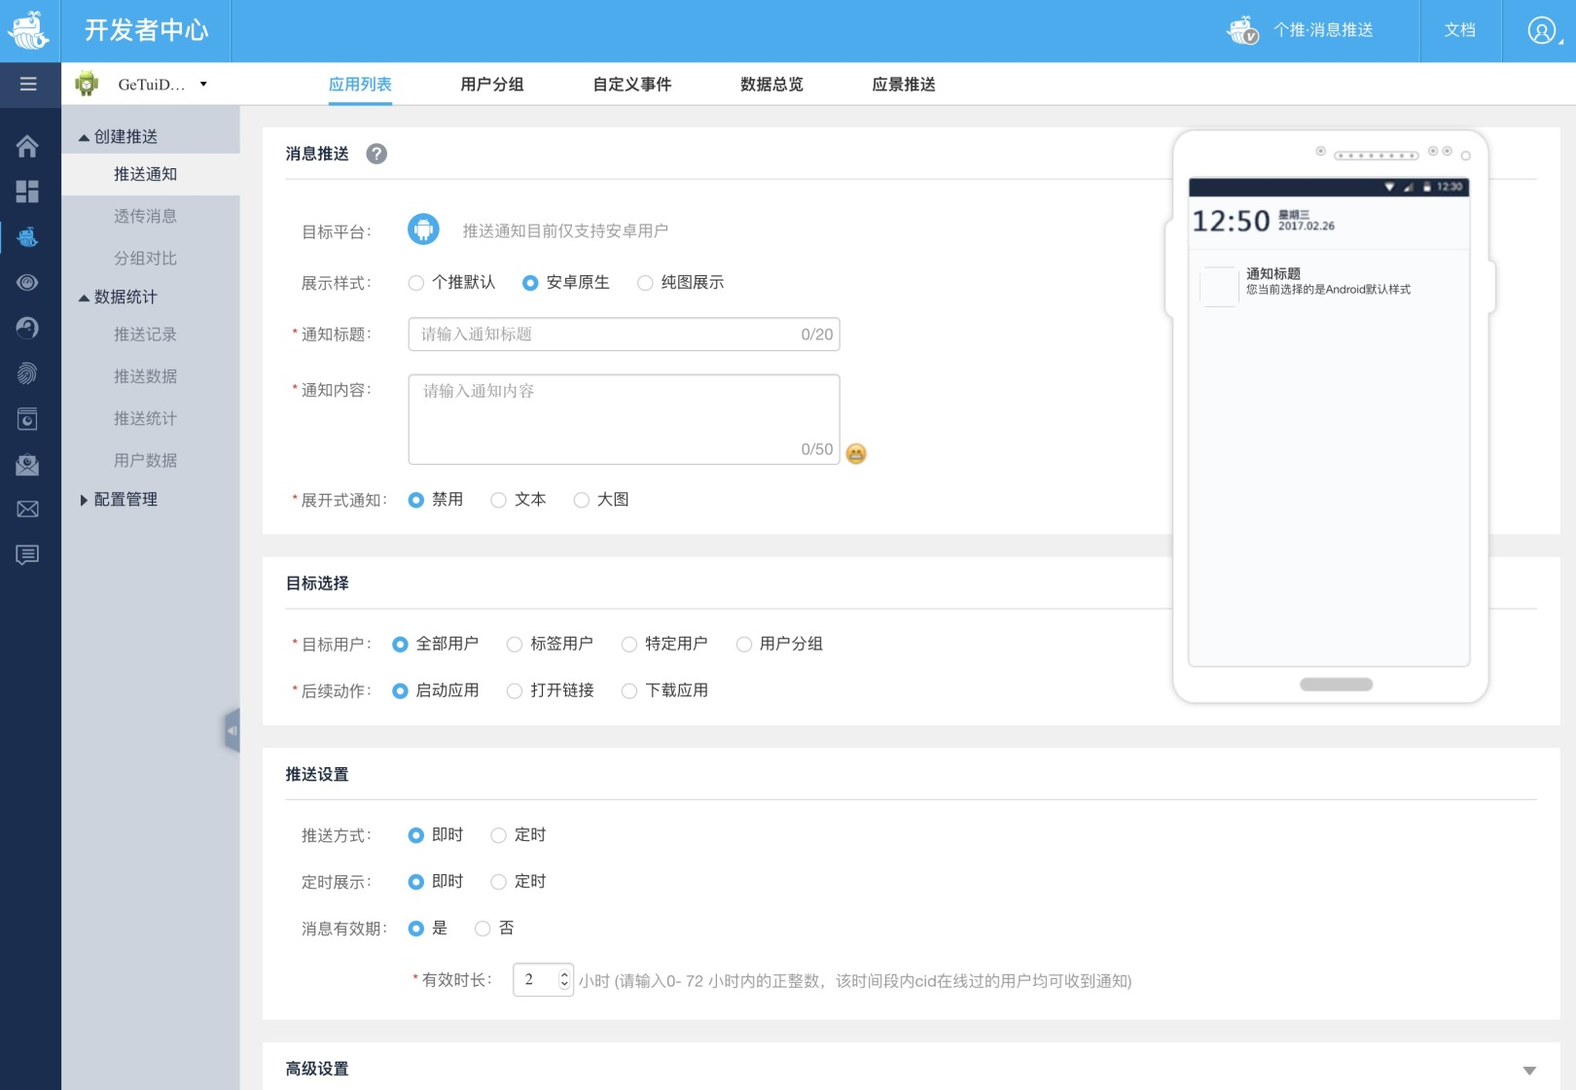The width and height of the screenshot is (1576, 1090).
Task: Switch to the 自定义事件 tab
Action: pyautogui.click(x=632, y=85)
